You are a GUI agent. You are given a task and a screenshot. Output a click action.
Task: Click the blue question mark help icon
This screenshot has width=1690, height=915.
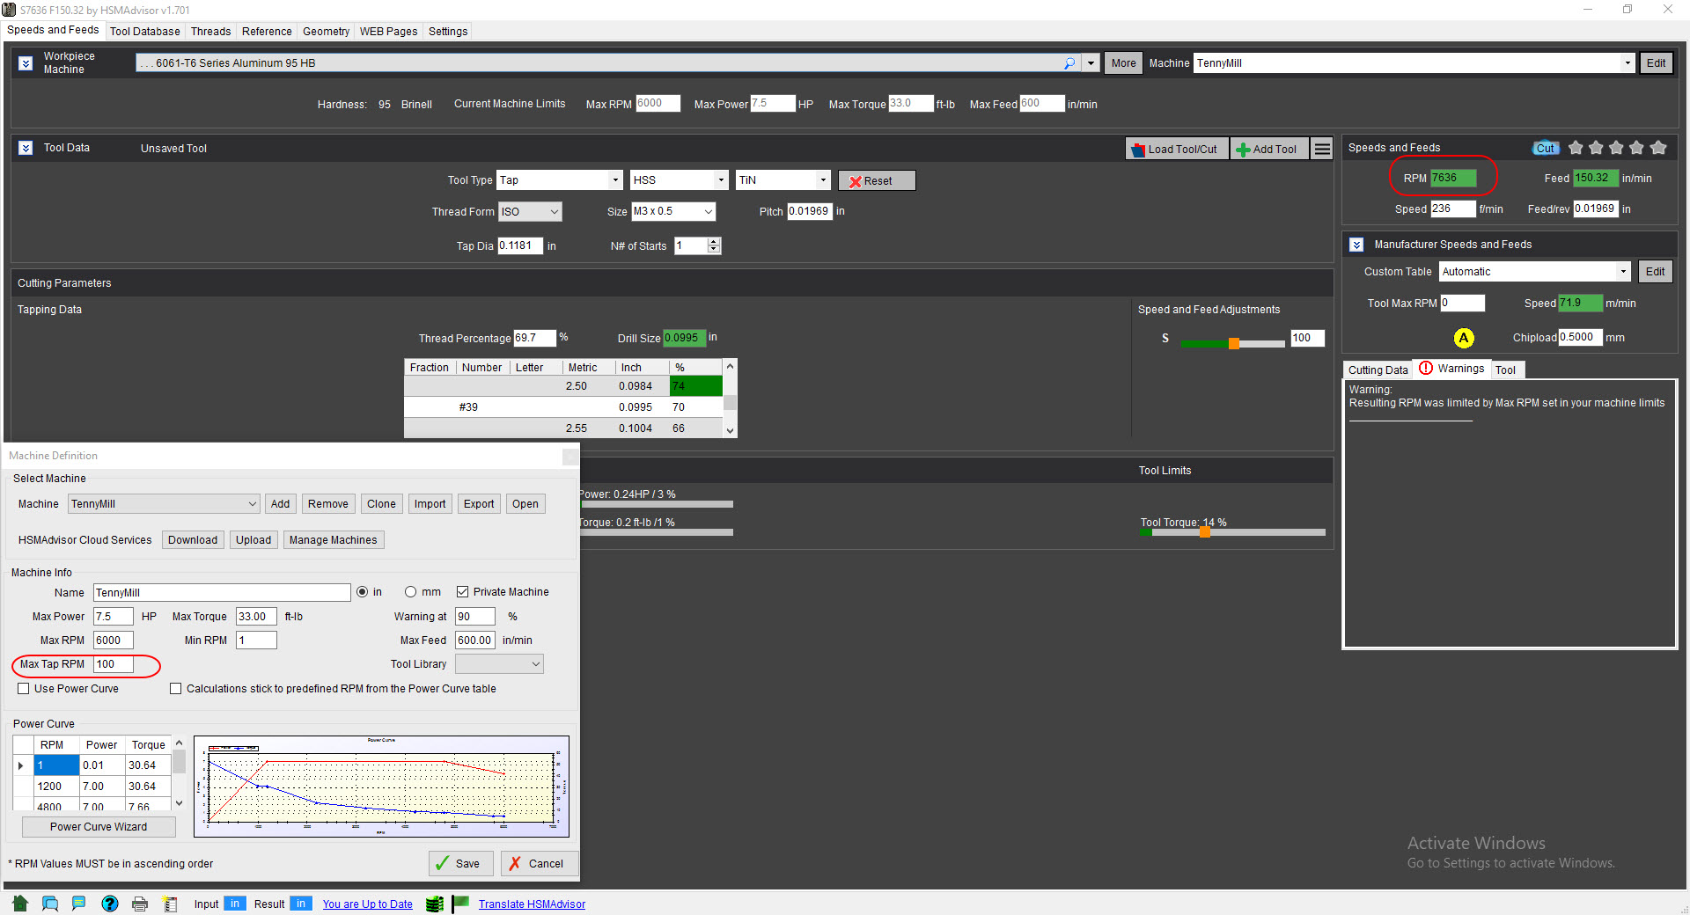[110, 904]
